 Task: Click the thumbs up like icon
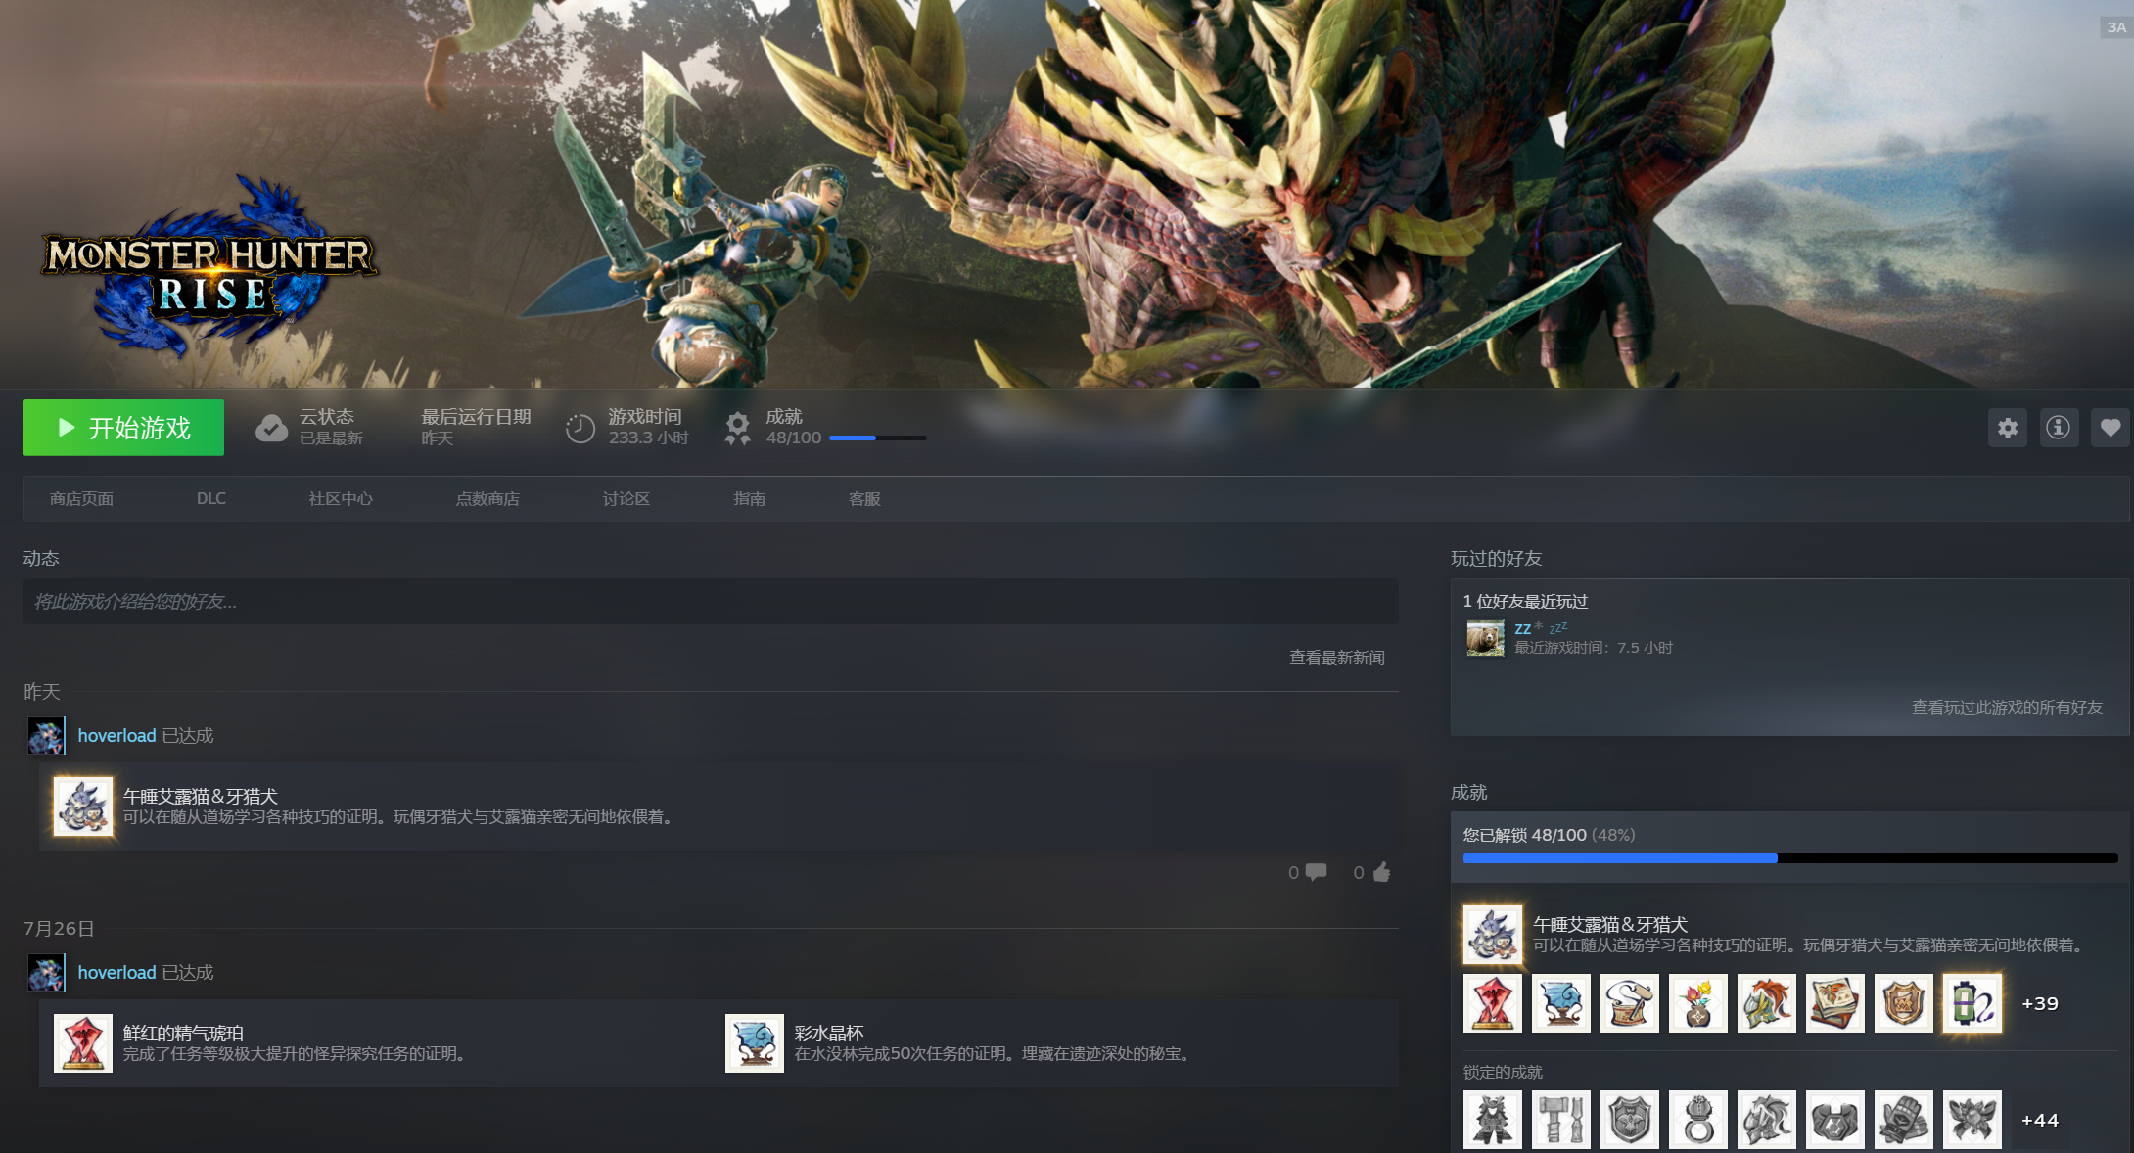[x=1381, y=871]
